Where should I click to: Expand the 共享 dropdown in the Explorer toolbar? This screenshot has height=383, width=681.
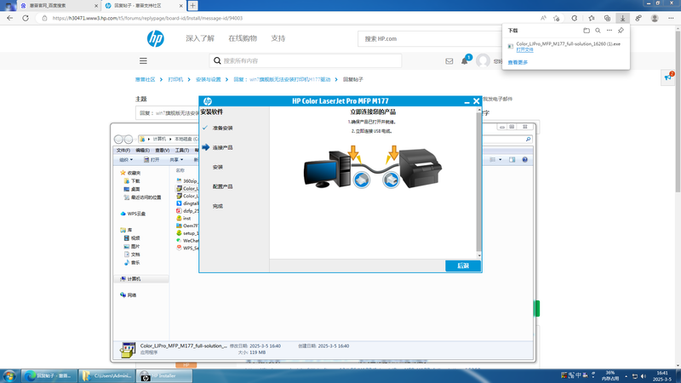(x=176, y=159)
